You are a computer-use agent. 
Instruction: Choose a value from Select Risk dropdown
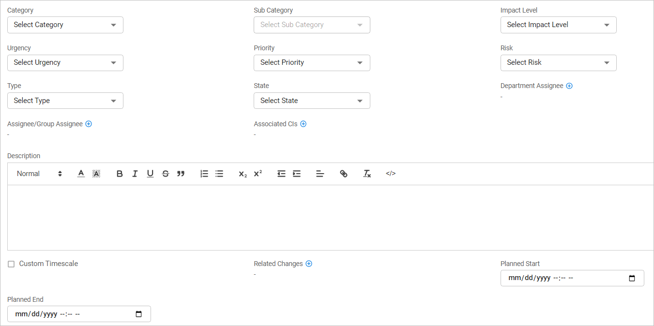[x=558, y=63]
